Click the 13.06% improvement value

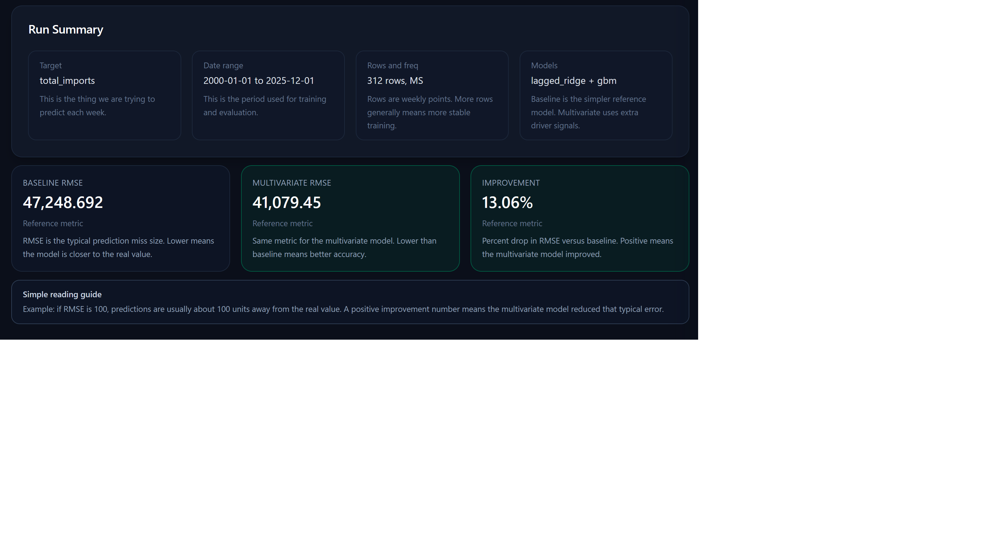tap(507, 202)
